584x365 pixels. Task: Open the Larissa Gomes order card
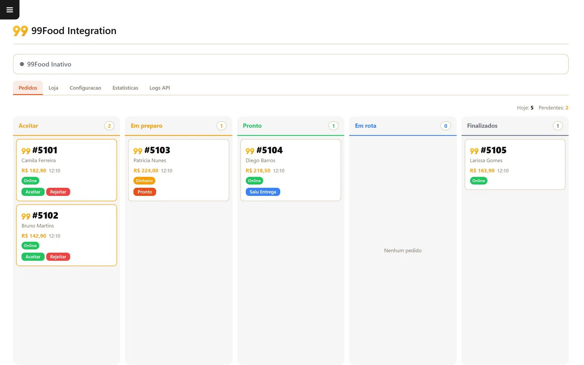(515, 164)
